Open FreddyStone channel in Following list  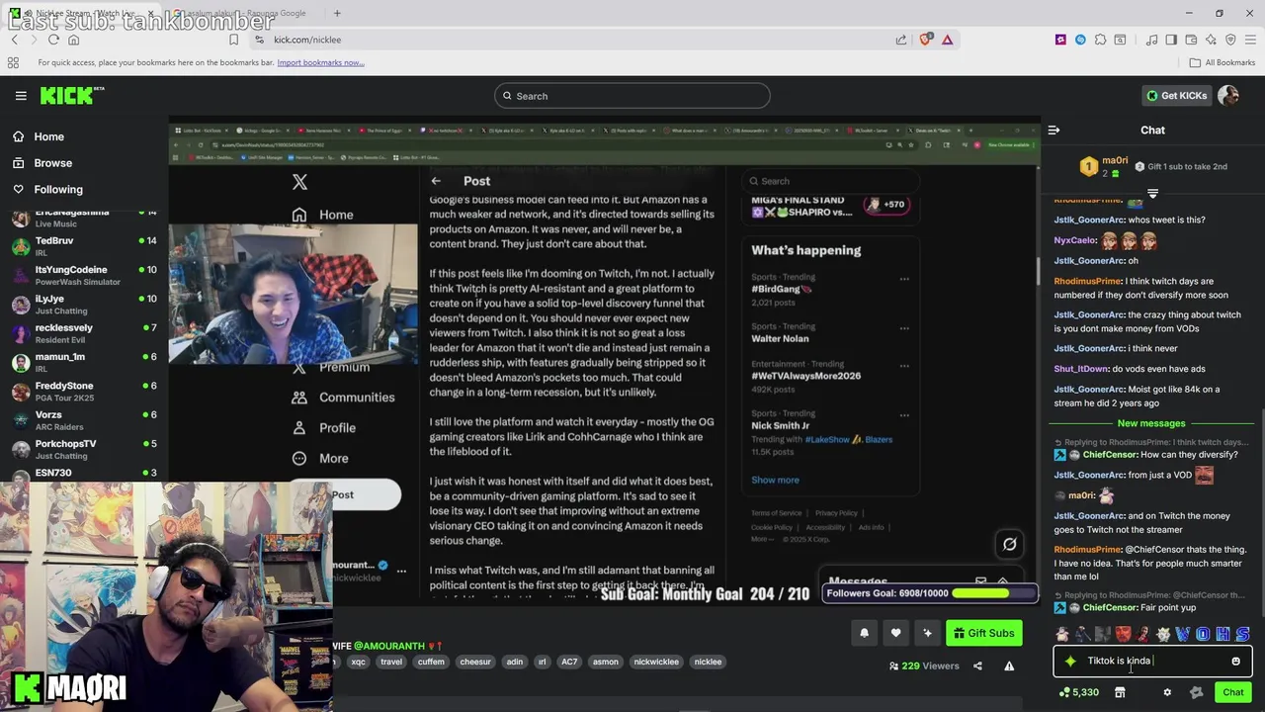(x=84, y=391)
